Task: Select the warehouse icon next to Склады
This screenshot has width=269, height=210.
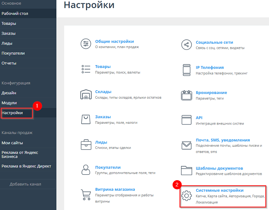Action: (86, 95)
